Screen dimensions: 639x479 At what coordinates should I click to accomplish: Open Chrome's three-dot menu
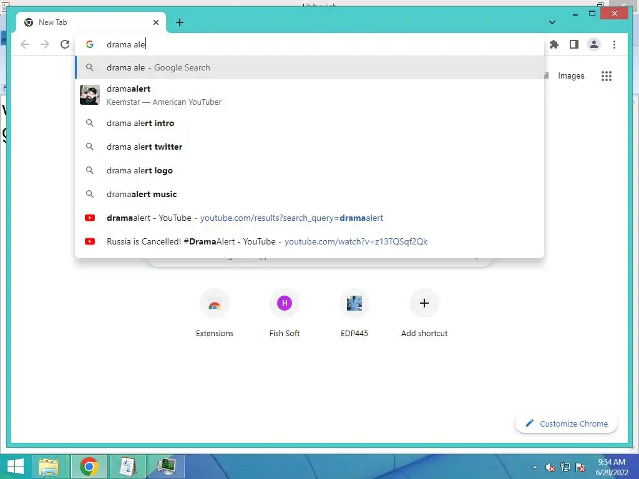[x=614, y=44]
